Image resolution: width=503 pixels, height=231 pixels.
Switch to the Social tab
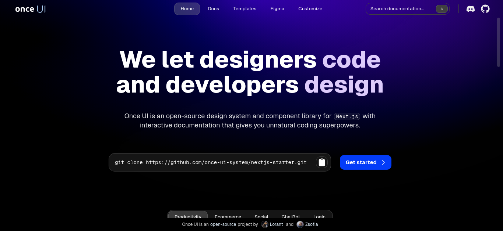pos(261,216)
